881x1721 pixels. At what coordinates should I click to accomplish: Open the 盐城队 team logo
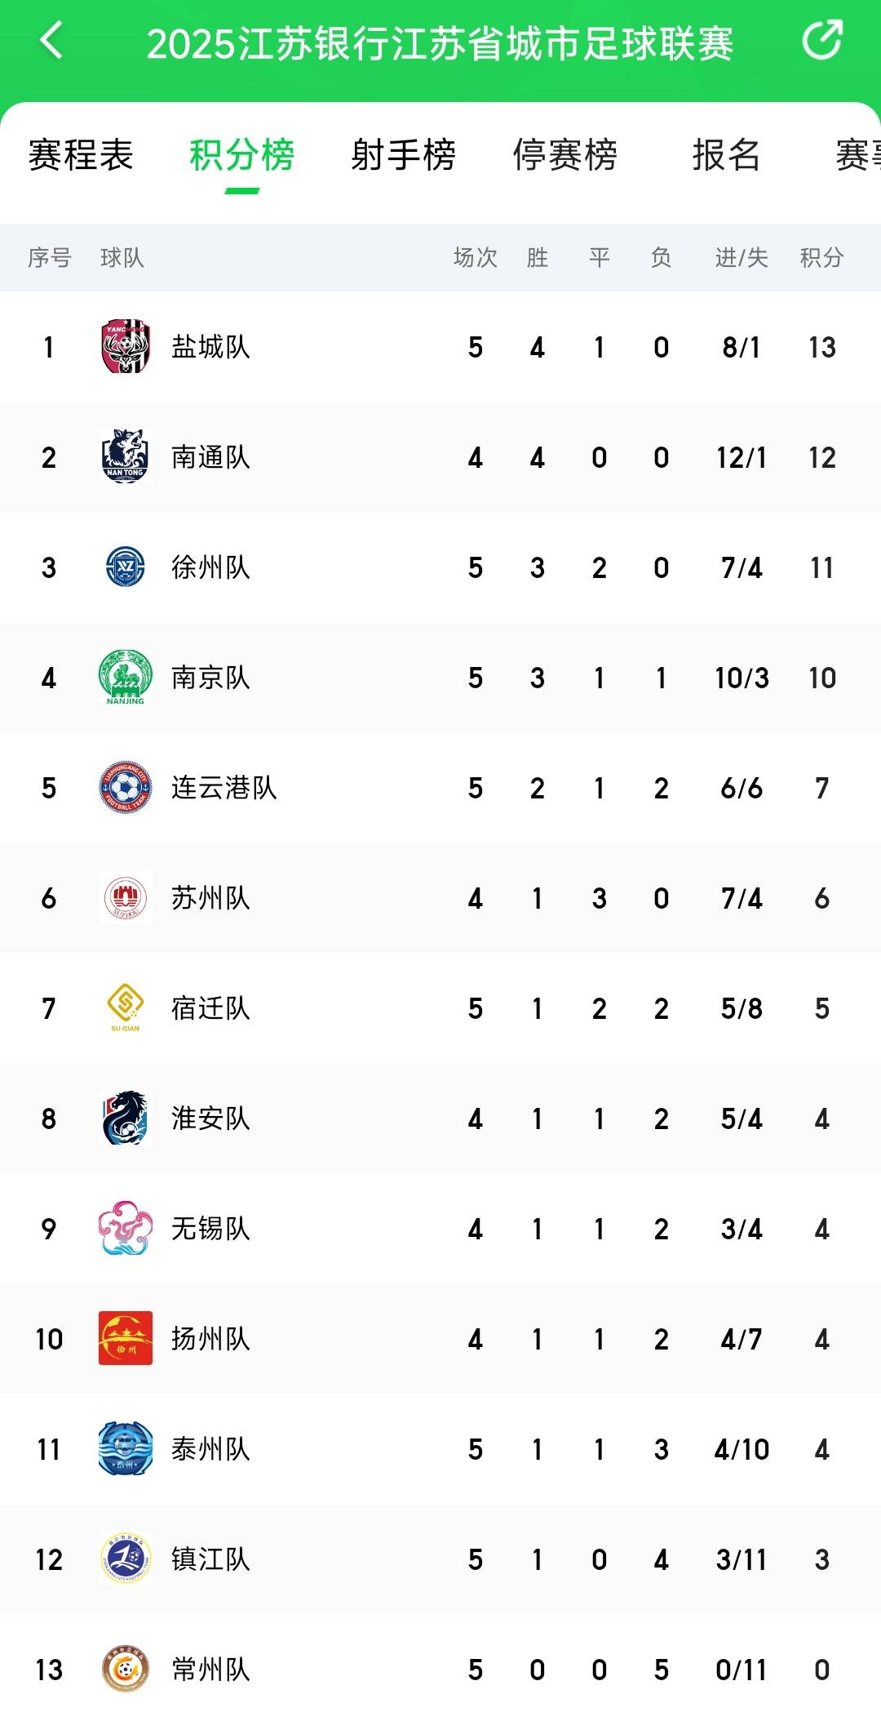pyautogui.click(x=126, y=347)
